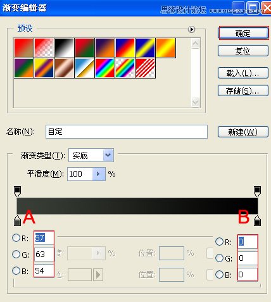
Task: Select the orange-yellow-orange gradient preset
Action: tap(166, 47)
